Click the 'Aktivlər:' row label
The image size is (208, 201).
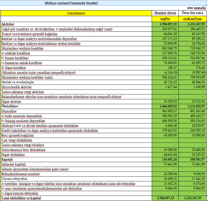8,24
